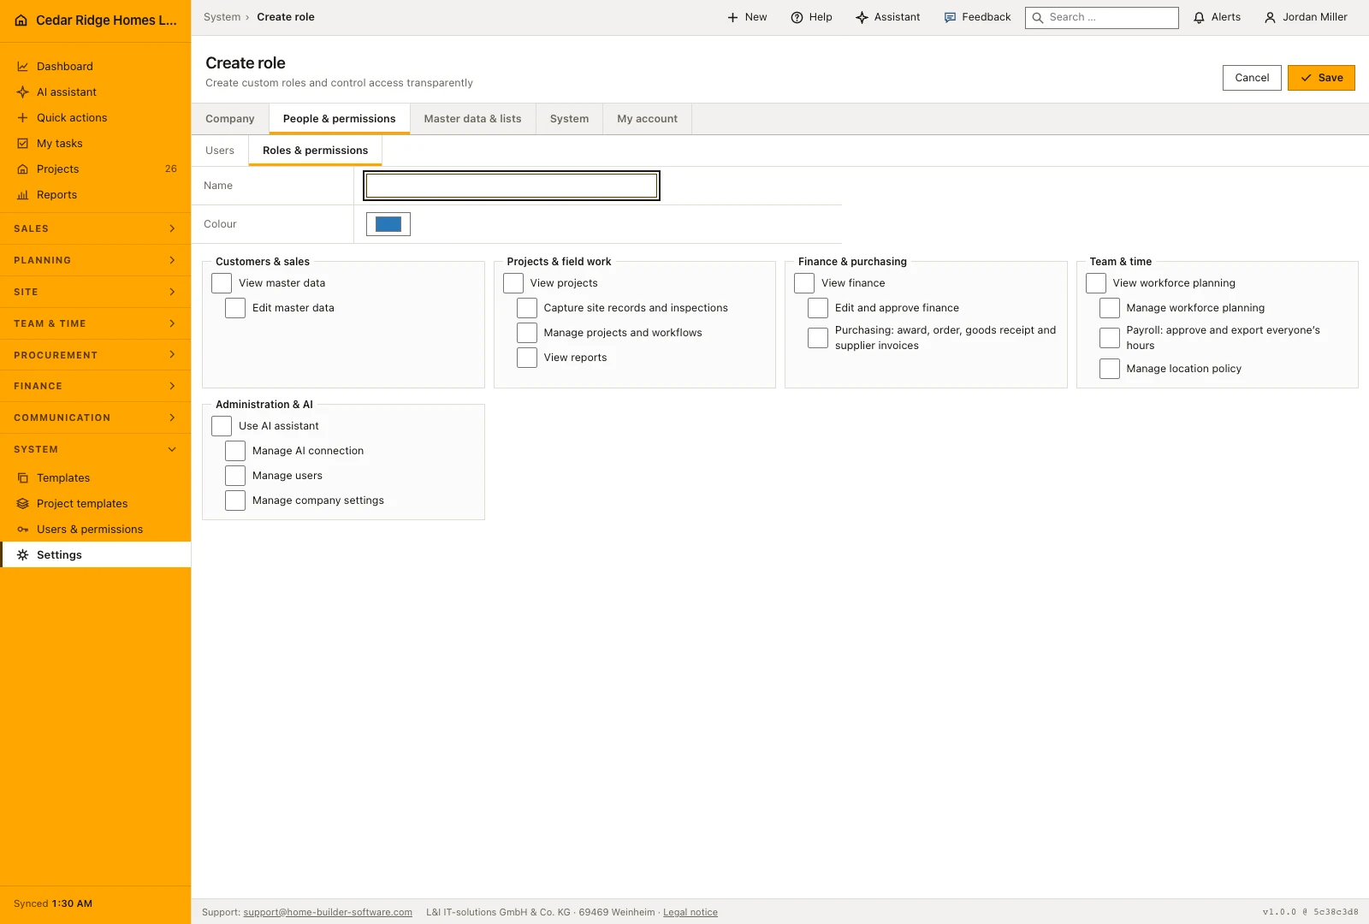Click the plus icon next to New
The width and height of the screenshot is (1369, 924).
point(732,17)
